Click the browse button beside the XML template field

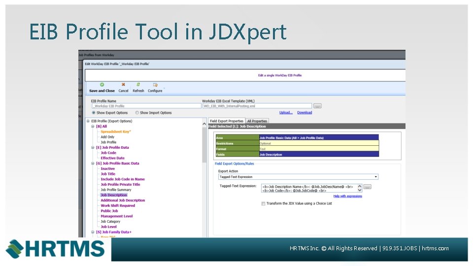click(x=317, y=106)
